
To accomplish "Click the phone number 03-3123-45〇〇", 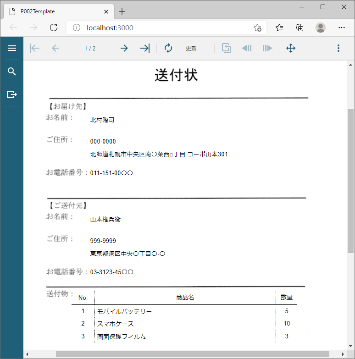I will click(111, 272).
